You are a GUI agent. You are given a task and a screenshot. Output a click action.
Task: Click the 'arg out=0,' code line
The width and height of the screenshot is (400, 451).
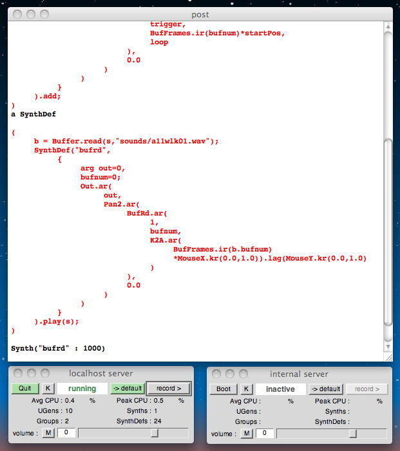[x=102, y=169]
